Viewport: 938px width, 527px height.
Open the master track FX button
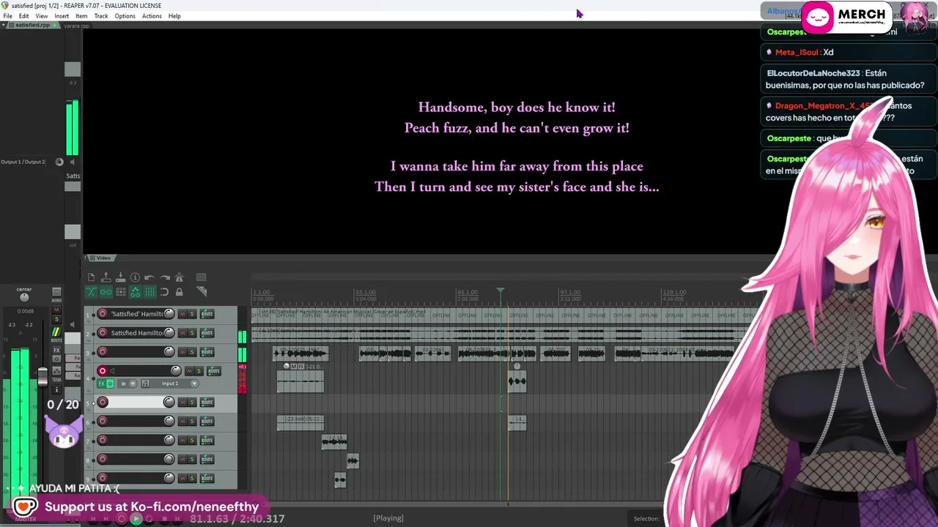coord(56,351)
